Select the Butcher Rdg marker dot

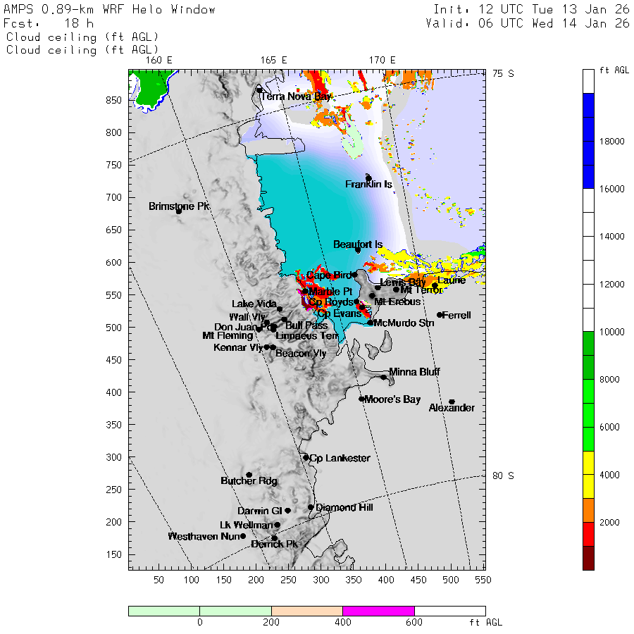tap(249, 475)
